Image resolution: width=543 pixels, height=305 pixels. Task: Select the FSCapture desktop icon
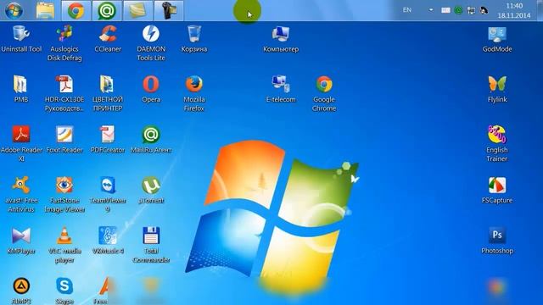[497, 190]
